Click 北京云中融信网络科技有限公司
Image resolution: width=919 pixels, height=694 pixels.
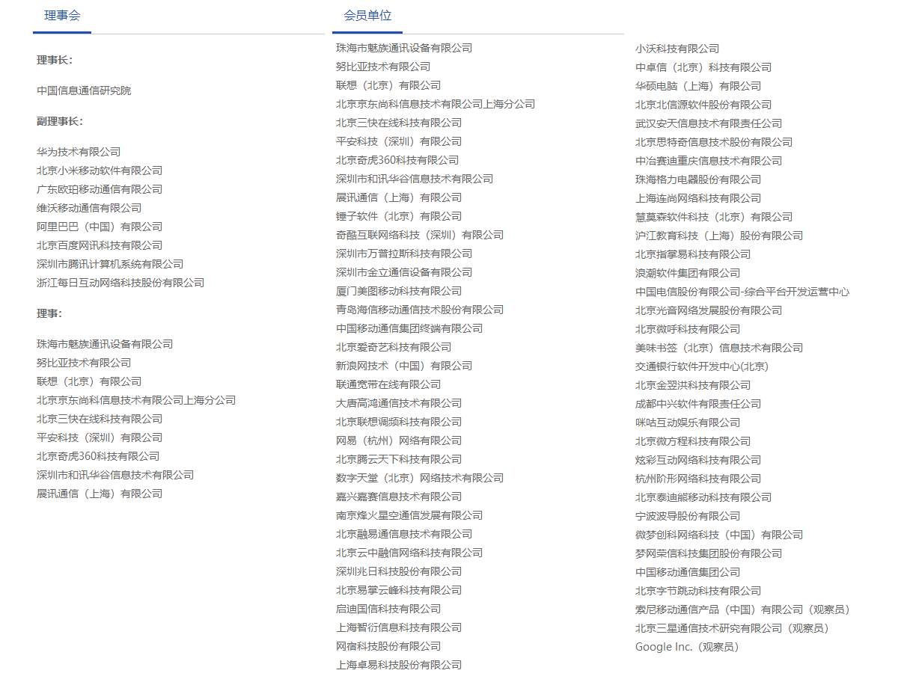click(x=409, y=553)
